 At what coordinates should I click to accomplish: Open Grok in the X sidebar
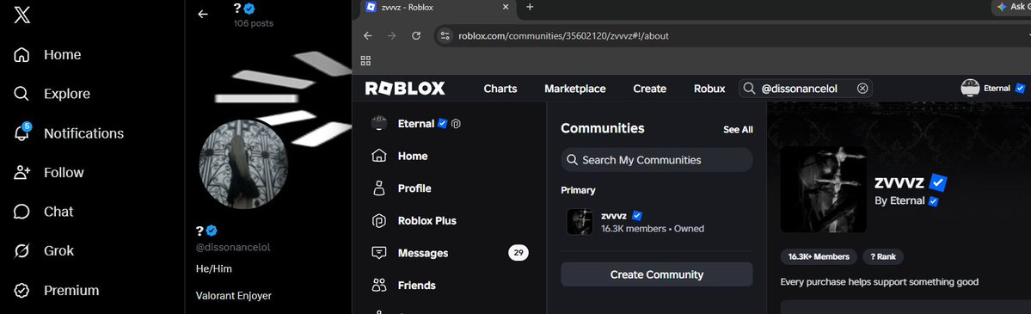click(x=44, y=251)
